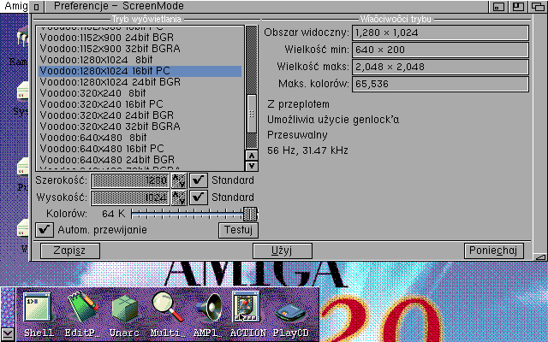This screenshot has width=548, height=342.
Task: Launch the Unarc box icon
Action: point(125,309)
